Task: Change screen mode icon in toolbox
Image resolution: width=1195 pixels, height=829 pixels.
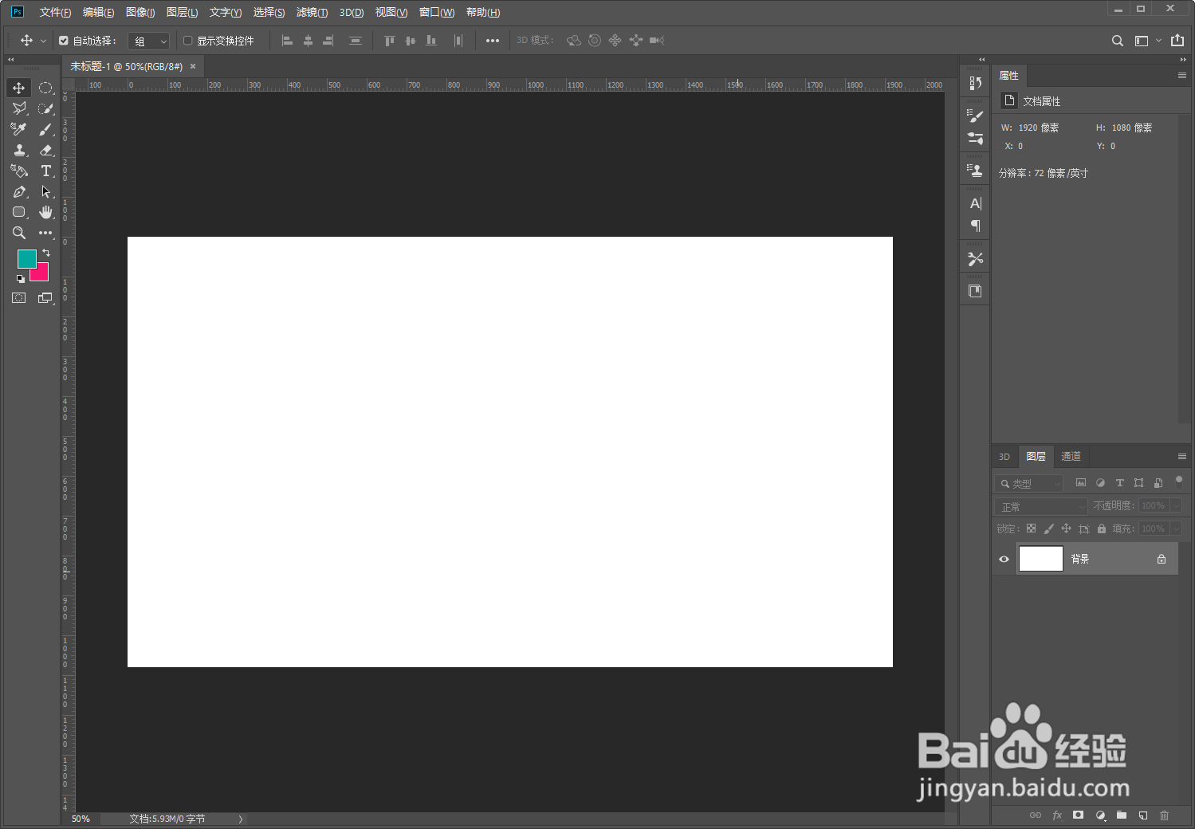Action: [x=45, y=298]
